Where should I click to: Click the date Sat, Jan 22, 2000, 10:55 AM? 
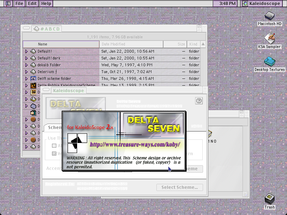pos(128,58)
